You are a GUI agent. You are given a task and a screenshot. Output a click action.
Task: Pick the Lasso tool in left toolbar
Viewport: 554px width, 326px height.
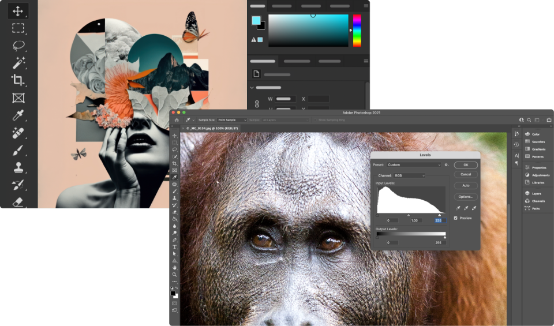click(x=18, y=46)
